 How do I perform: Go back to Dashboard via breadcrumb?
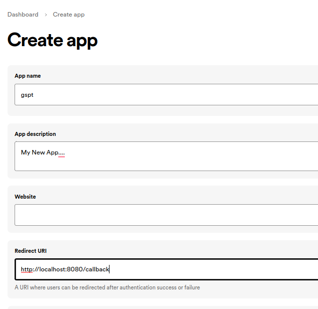pyautogui.click(x=23, y=15)
